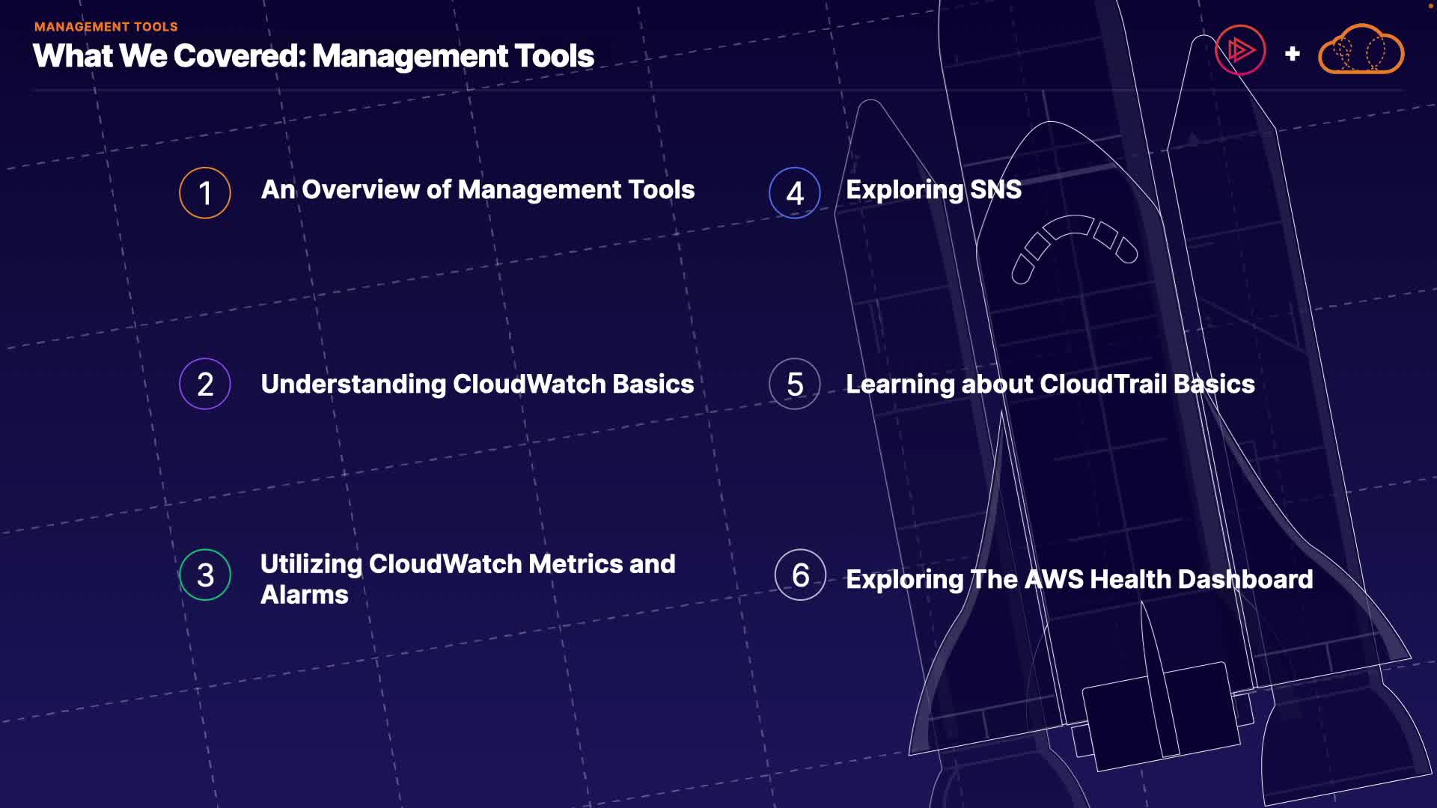Click the green circled number 3
1437x808 pixels.
(204, 575)
